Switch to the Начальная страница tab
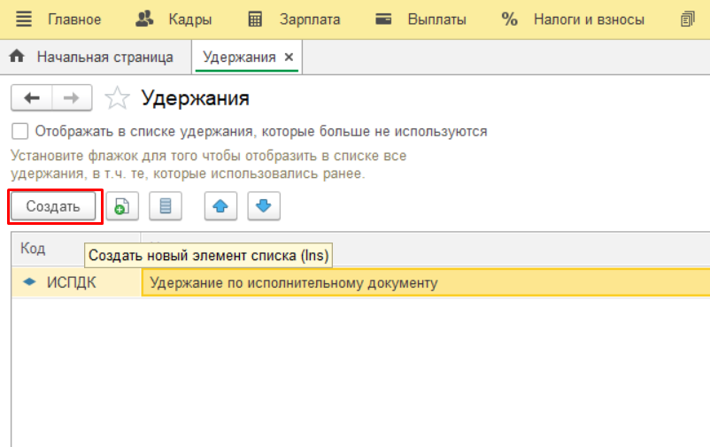 click(x=92, y=58)
